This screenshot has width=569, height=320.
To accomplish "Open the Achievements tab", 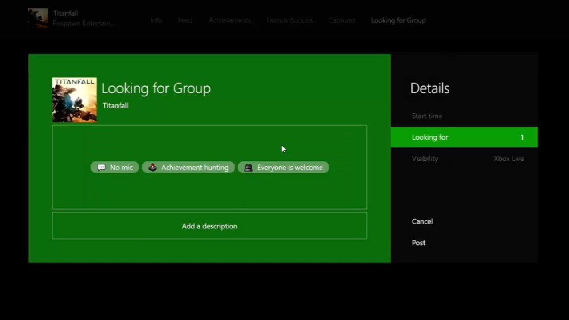I will [230, 20].
